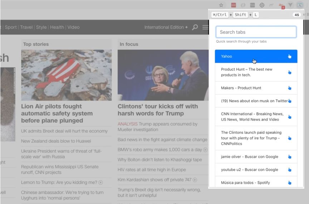Open ANALYSIS Trump consumed by Mueller investigation
Viewport: 309px width, 204px height.
(157, 127)
